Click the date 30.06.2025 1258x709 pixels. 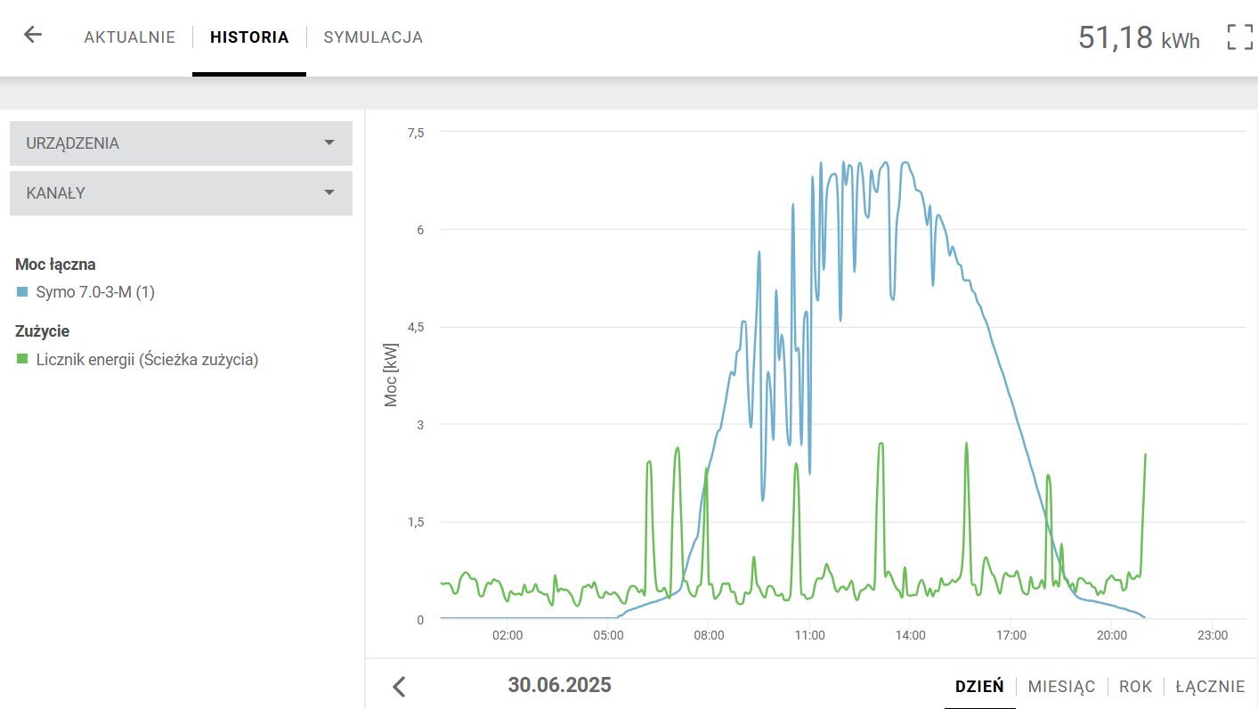559,685
